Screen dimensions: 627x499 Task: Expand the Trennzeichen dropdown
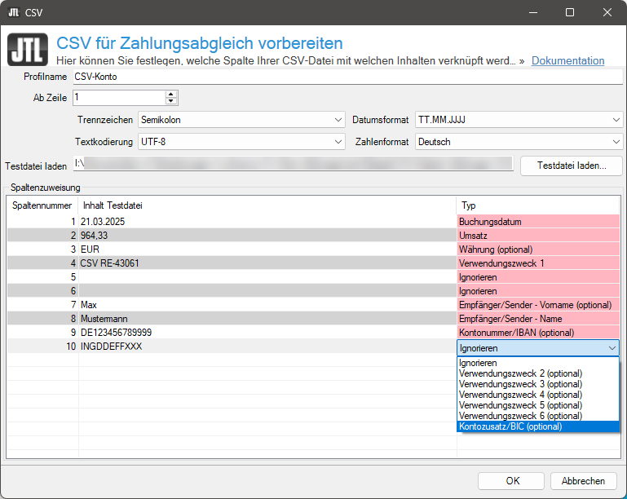[x=241, y=120]
